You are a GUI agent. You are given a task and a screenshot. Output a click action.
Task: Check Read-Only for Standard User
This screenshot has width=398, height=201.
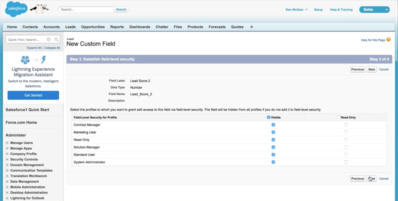[346, 154]
